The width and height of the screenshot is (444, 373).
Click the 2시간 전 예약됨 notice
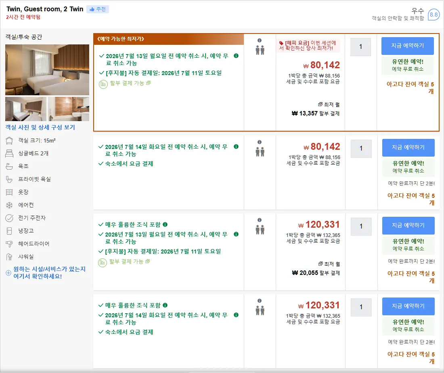click(23, 17)
